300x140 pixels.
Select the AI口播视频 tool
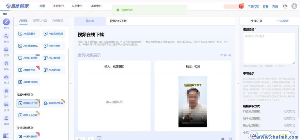click(53, 58)
